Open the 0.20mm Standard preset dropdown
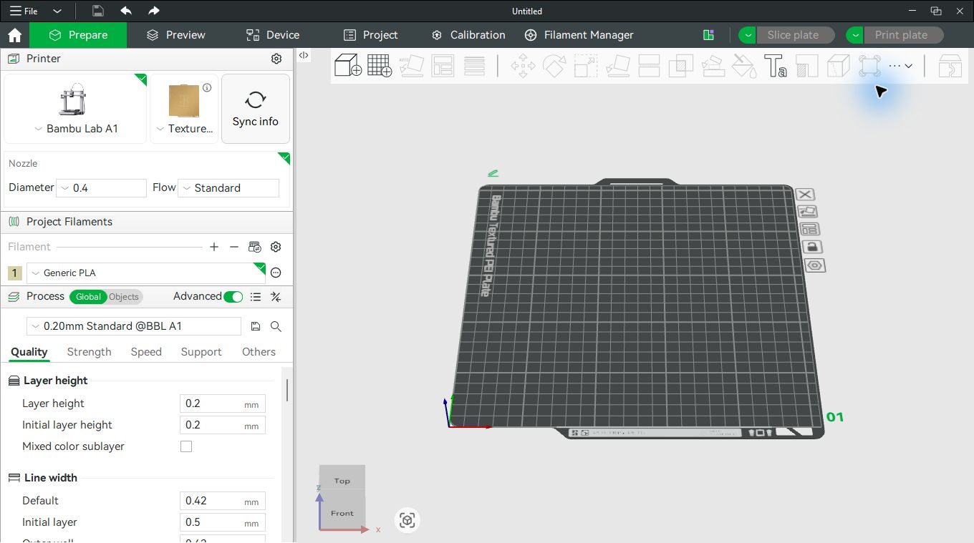This screenshot has width=974, height=543. pyautogui.click(x=134, y=326)
